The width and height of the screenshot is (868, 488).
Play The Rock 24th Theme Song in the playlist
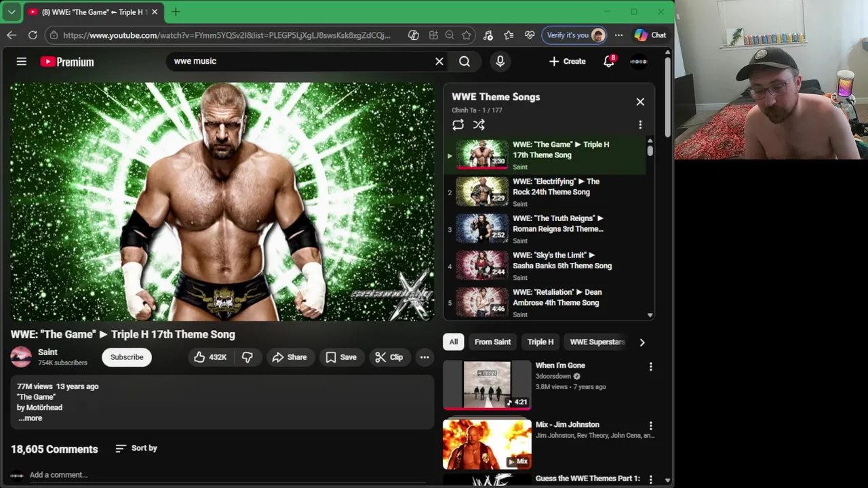(x=545, y=192)
